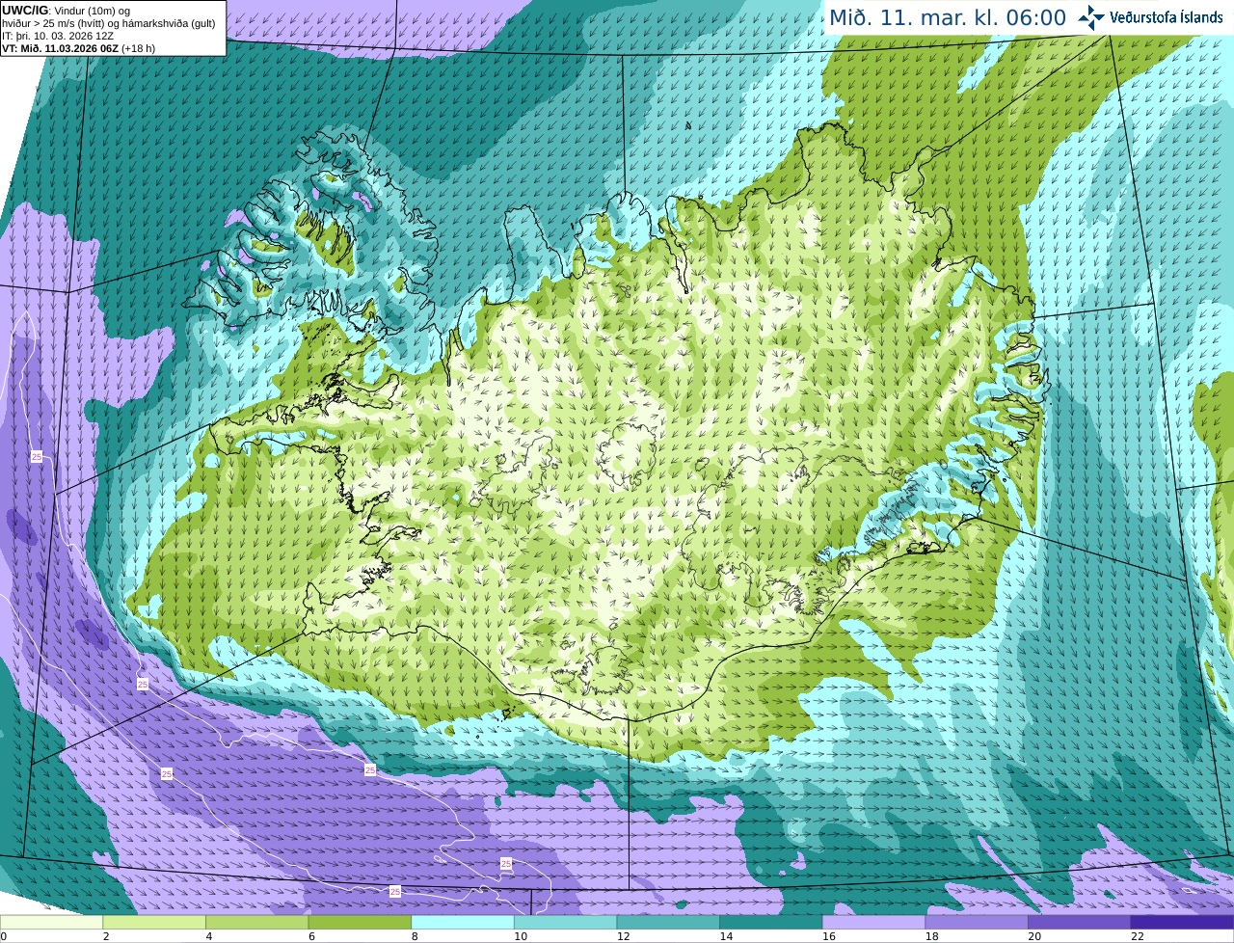Click the 'Mið. 11. mar. kl. 06:00' title
The height and width of the screenshot is (943, 1234).
point(948,17)
